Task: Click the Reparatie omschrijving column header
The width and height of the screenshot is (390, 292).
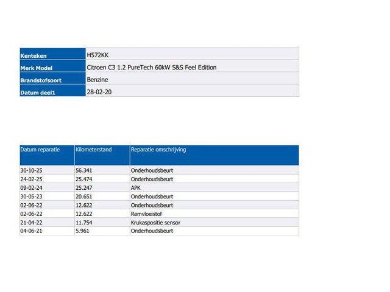Action: pos(158,149)
